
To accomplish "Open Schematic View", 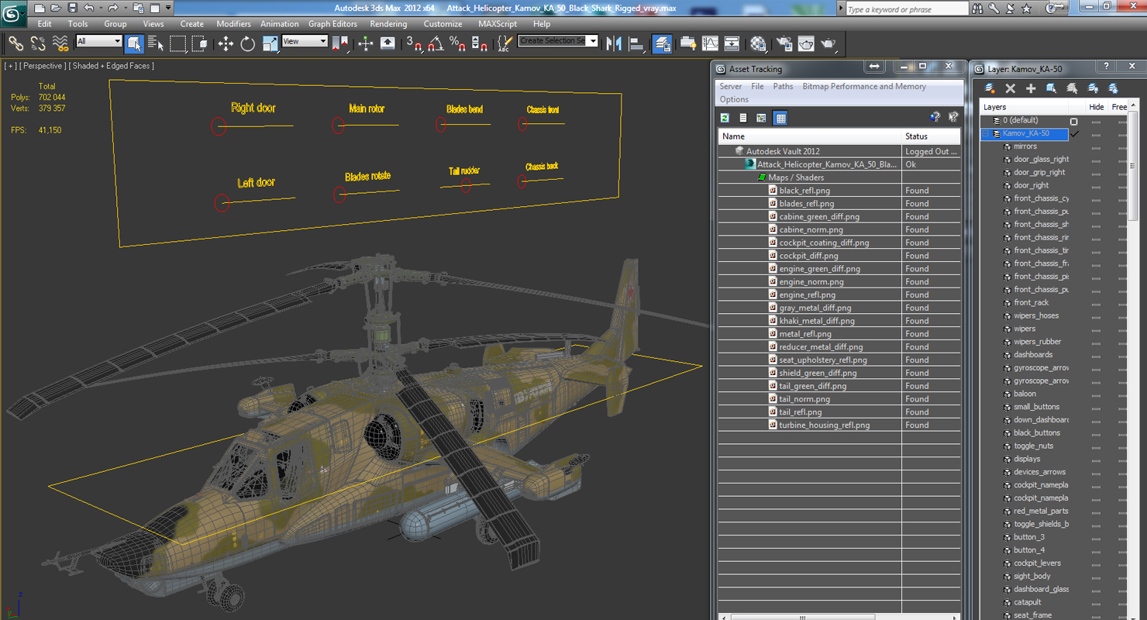I will click(732, 44).
